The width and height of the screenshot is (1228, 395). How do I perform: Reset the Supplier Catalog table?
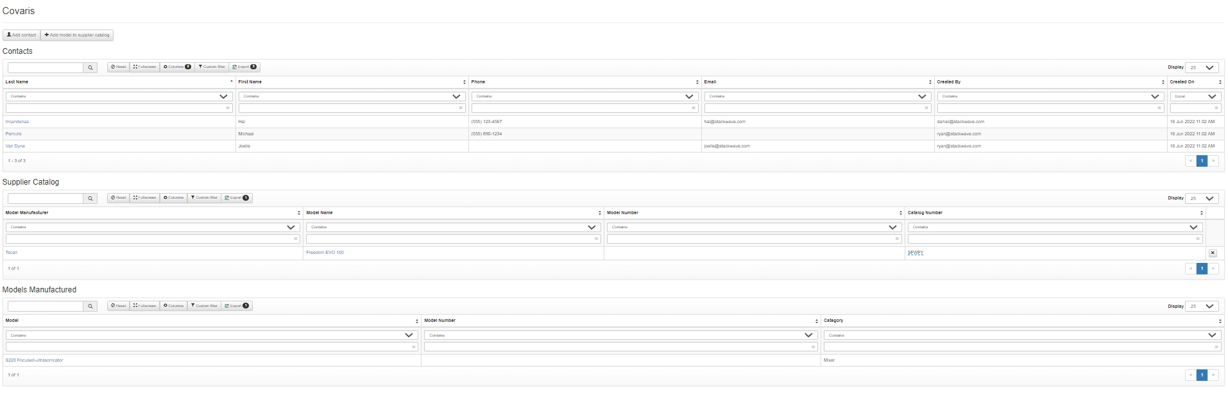coord(118,197)
